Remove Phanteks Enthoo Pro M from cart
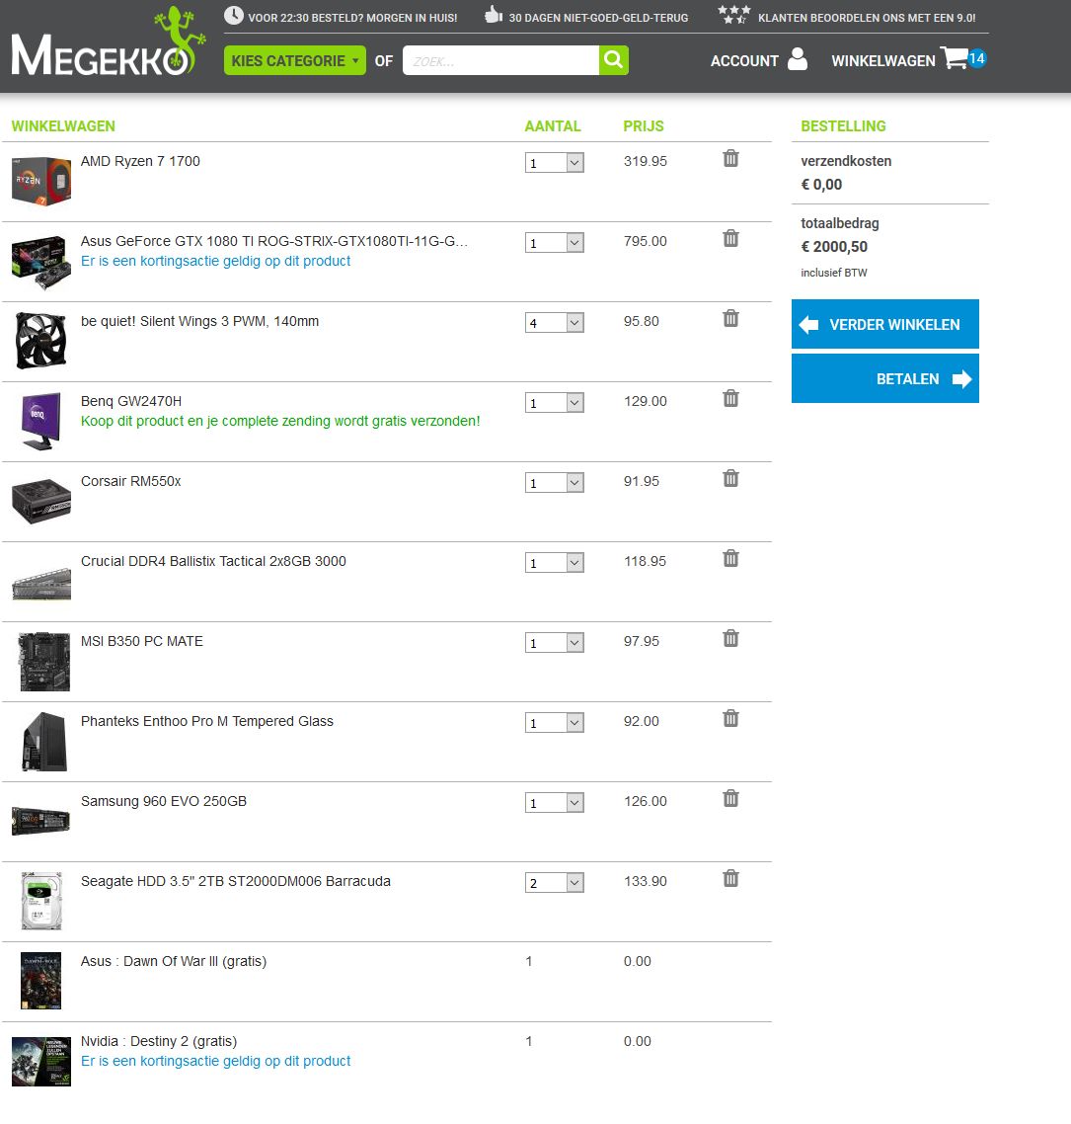Viewport: 1071px width, 1124px height. 730,718
